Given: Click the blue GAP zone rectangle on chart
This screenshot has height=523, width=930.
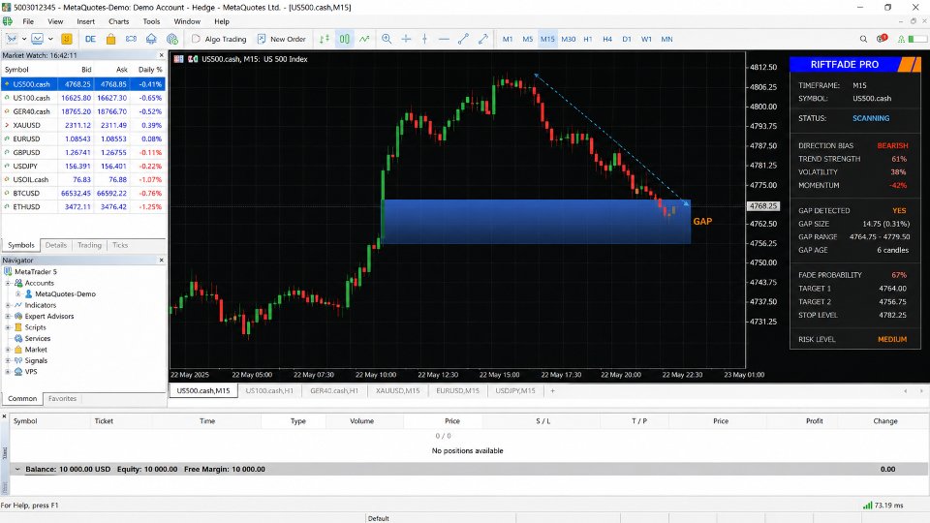Looking at the screenshot, I should coord(537,222).
